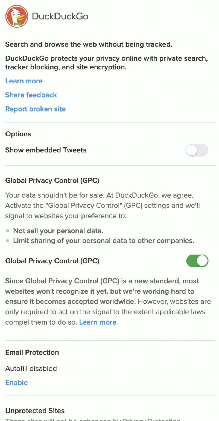This screenshot has width=219, height=421.
Task: Enable Email Protection autofill
Action: coord(16,382)
